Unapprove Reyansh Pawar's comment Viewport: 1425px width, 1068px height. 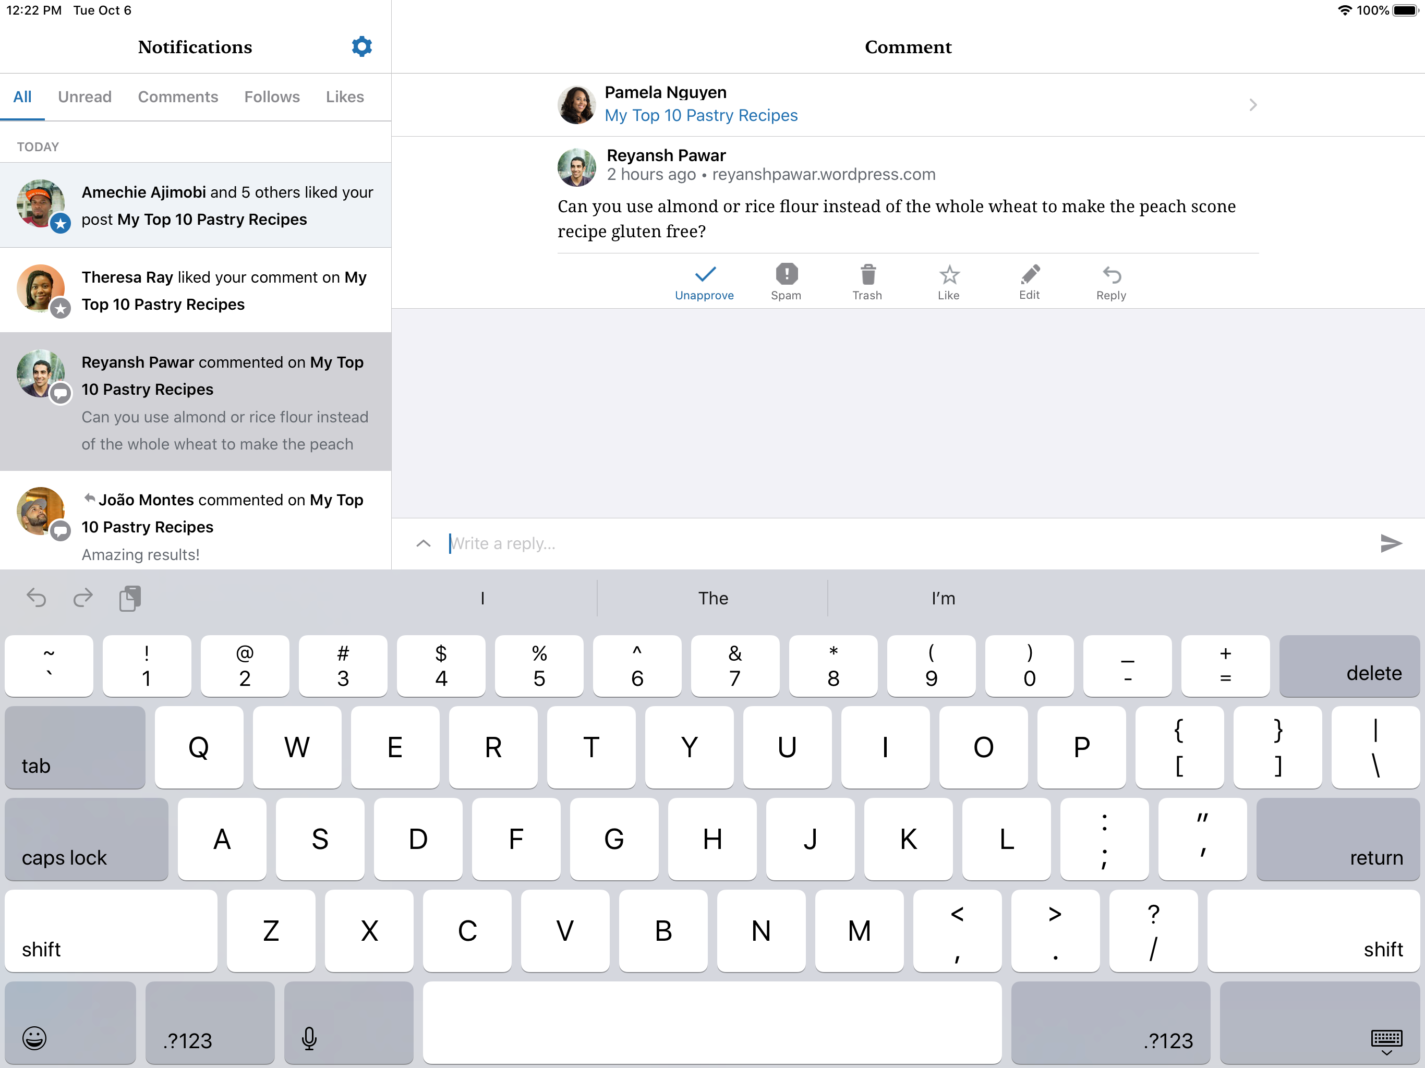click(x=704, y=282)
